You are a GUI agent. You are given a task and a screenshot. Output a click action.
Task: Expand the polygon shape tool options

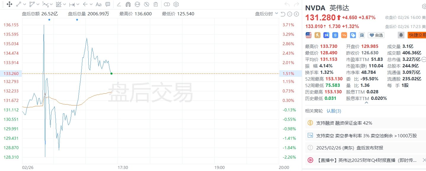point(38,4)
